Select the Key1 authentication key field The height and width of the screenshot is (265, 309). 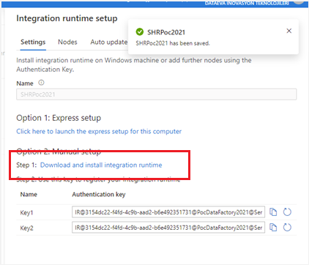tap(168, 212)
